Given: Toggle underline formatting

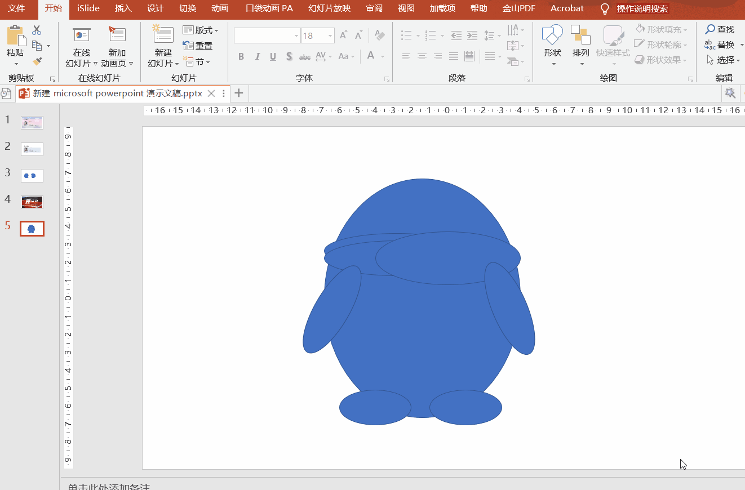Looking at the screenshot, I should (273, 56).
